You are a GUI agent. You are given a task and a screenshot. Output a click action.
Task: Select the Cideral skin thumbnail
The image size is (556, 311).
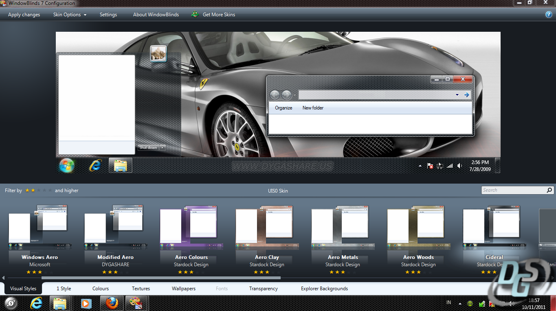coord(494,227)
